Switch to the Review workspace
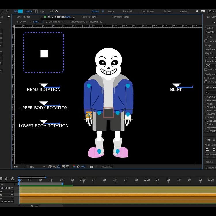The height and width of the screenshot is (216, 216). click(184, 12)
